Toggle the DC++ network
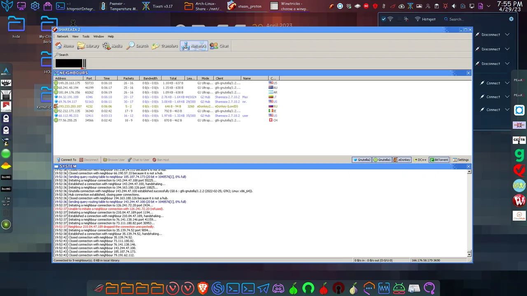This screenshot has width=527, height=296. 420,160
